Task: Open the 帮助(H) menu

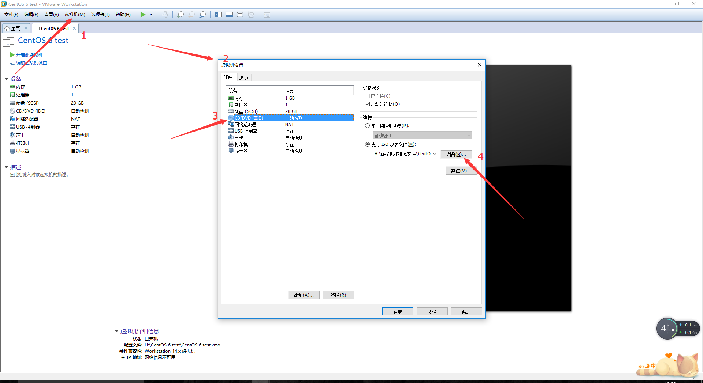Action: point(123,15)
